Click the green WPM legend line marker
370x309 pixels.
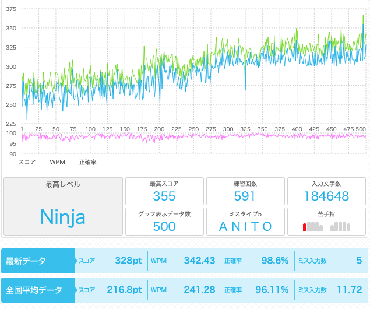[45, 163]
